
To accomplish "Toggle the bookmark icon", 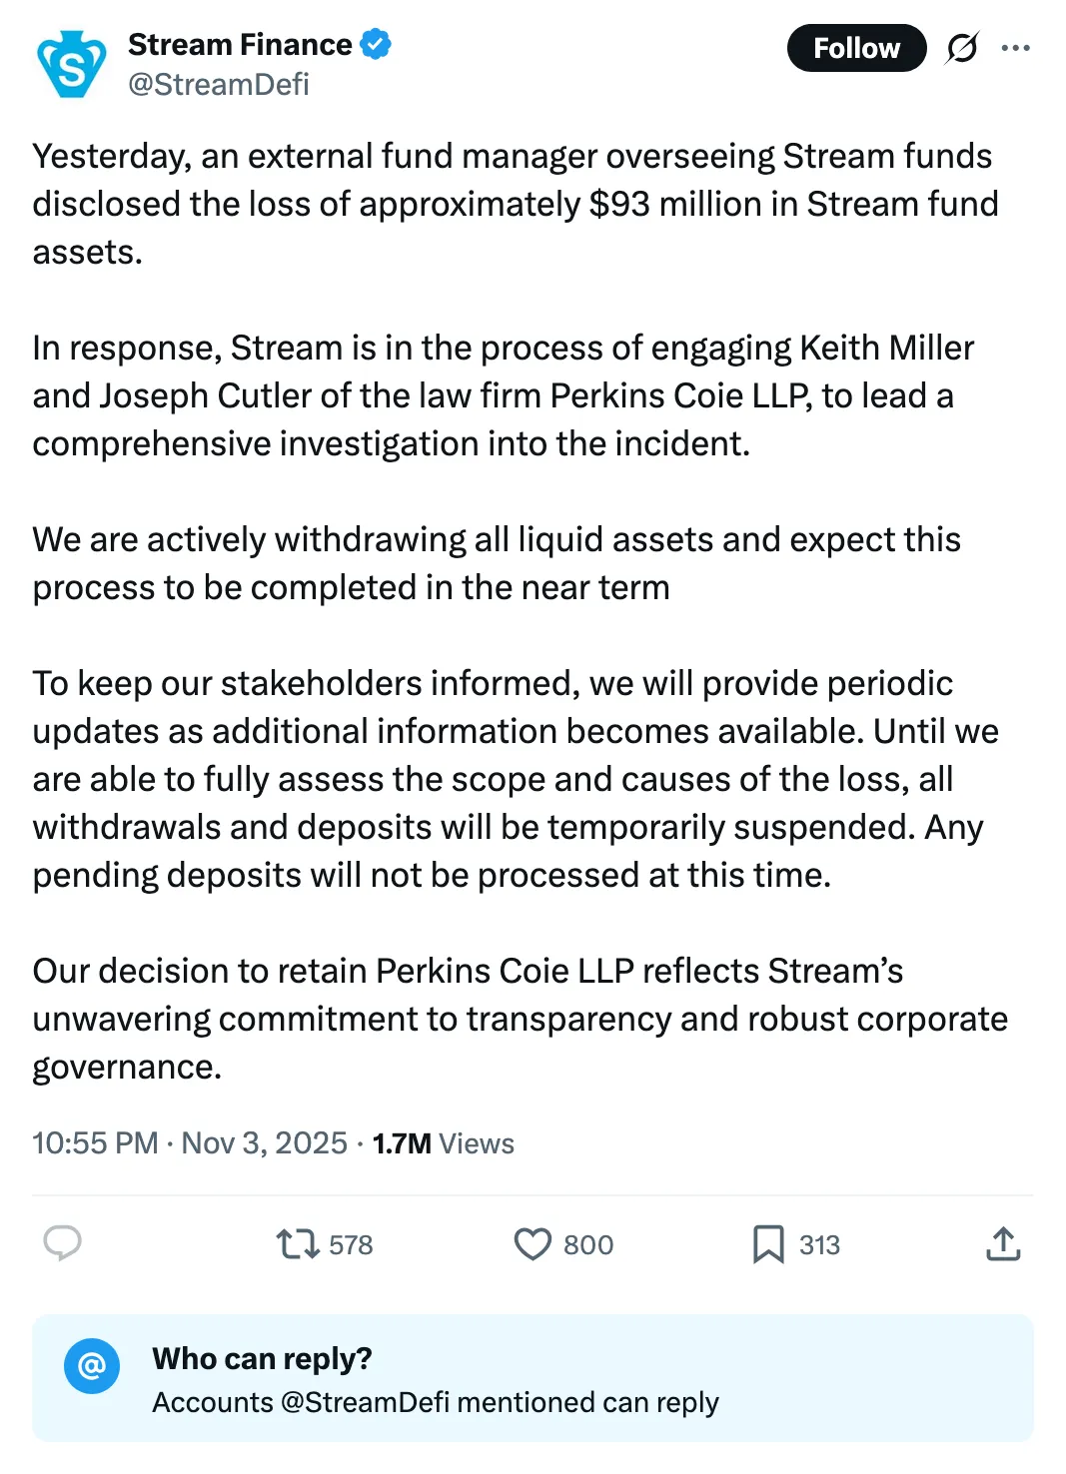I will [768, 1244].
